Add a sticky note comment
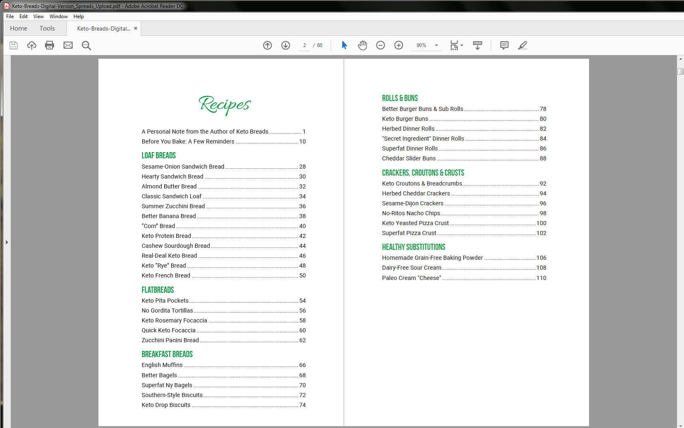This screenshot has height=428, width=684. coord(504,45)
